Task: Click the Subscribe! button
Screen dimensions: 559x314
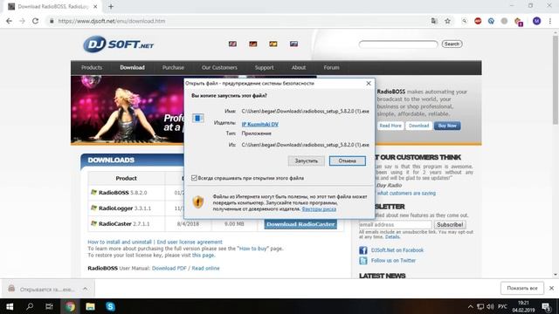Action: (x=450, y=225)
